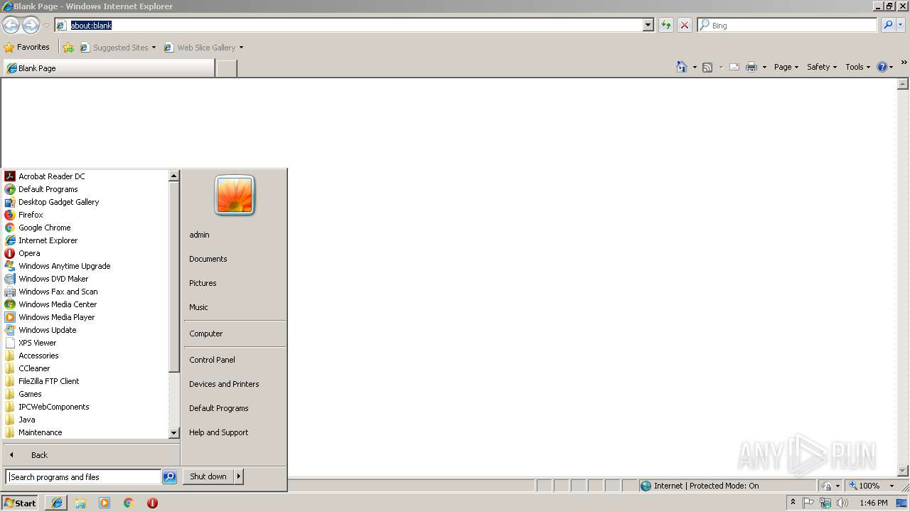Image resolution: width=910 pixels, height=512 pixels.
Task: Open the Page menu dropdown
Action: 786,67
